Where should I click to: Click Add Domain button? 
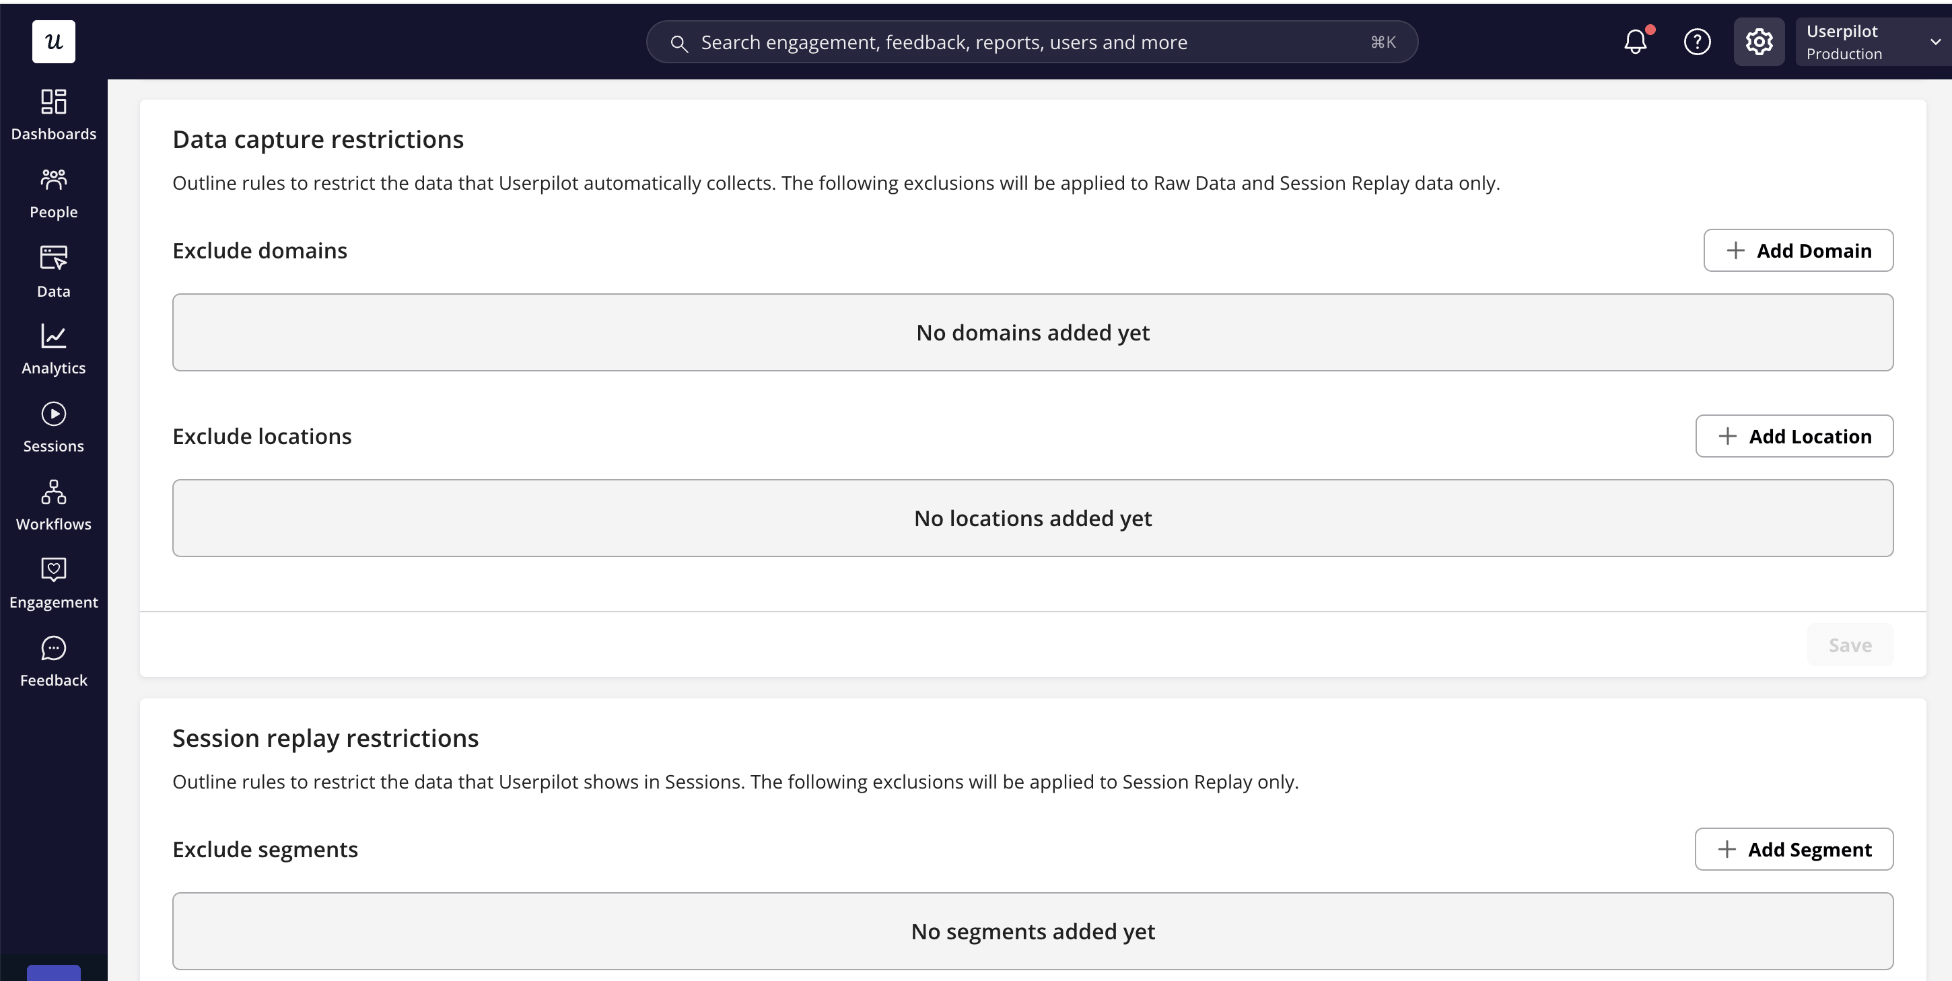1798,250
